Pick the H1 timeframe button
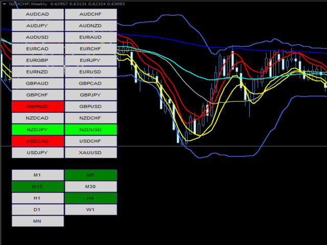 (x=38, y=198)
